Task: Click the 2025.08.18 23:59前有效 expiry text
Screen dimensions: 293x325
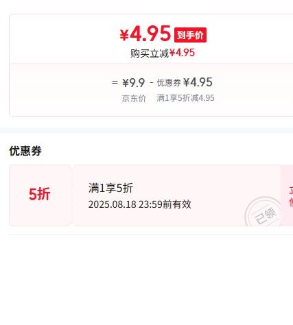Action: [x=140, y=204]
